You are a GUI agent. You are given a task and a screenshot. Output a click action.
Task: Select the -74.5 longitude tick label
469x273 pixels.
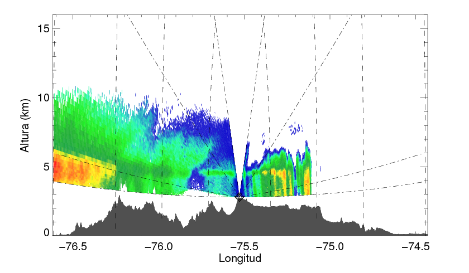click(x=416, y=246)
